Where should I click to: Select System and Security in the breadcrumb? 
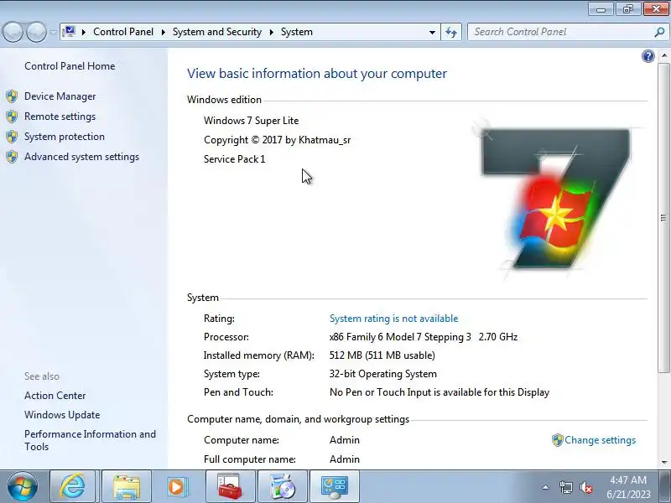click(x=217, y=32)
